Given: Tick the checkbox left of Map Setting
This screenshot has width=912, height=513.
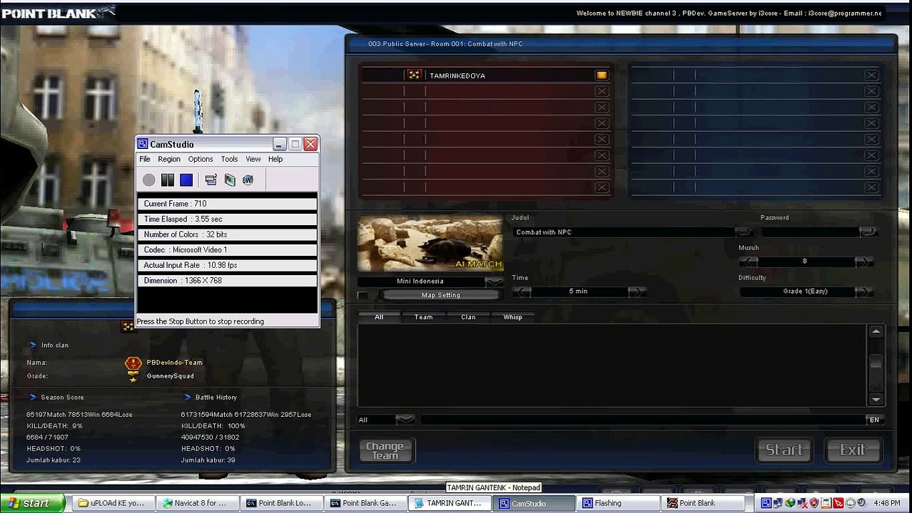Looking at the screenshot, I should pos(363,296).
